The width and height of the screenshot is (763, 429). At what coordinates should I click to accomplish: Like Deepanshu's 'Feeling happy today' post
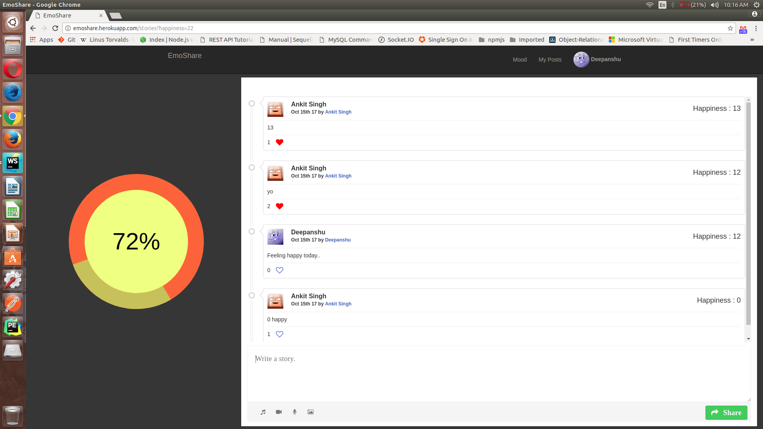click(x=279, y=270)
